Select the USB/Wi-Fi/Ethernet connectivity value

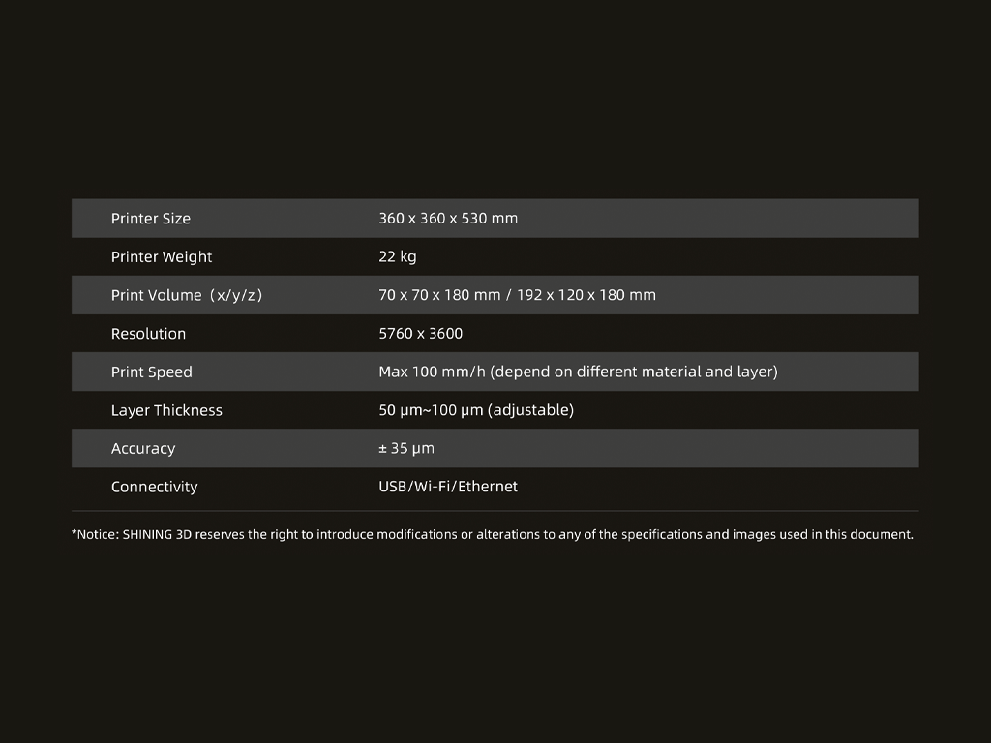click(448, 487)
